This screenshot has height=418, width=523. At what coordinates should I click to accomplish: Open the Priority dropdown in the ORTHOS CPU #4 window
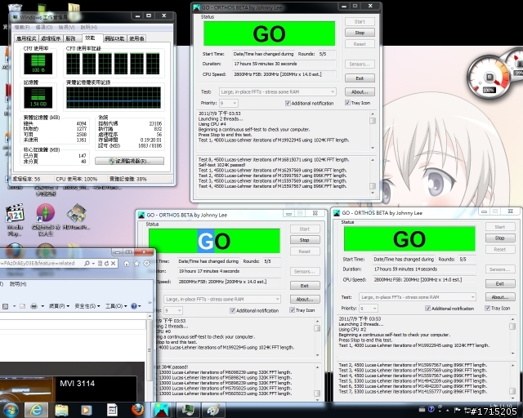[x=229, y=103]
